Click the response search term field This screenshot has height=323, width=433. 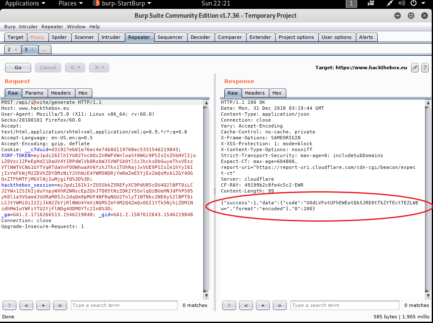(344, 305)
